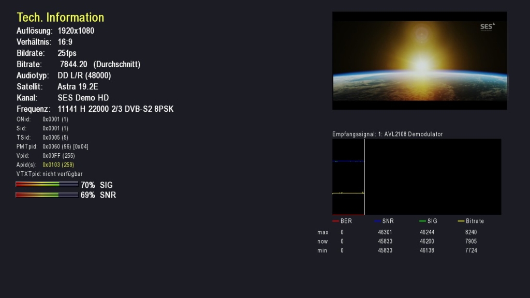The height and width of the screenshot is (298, 530).
Task: Click the audio type DD L/R (48000)
Action: click(x=84, y=76)
